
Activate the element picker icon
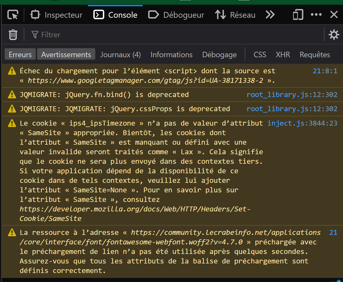click(13, 15)
